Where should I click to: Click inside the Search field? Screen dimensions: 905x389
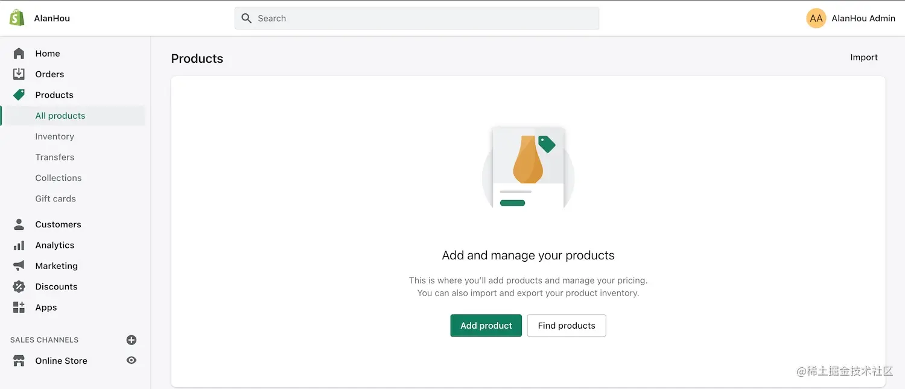pyautogui.click(x=416, y=18)
